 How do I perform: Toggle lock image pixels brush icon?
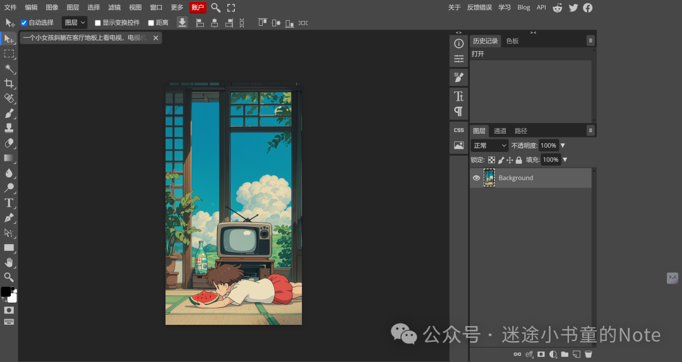point(501,160)
